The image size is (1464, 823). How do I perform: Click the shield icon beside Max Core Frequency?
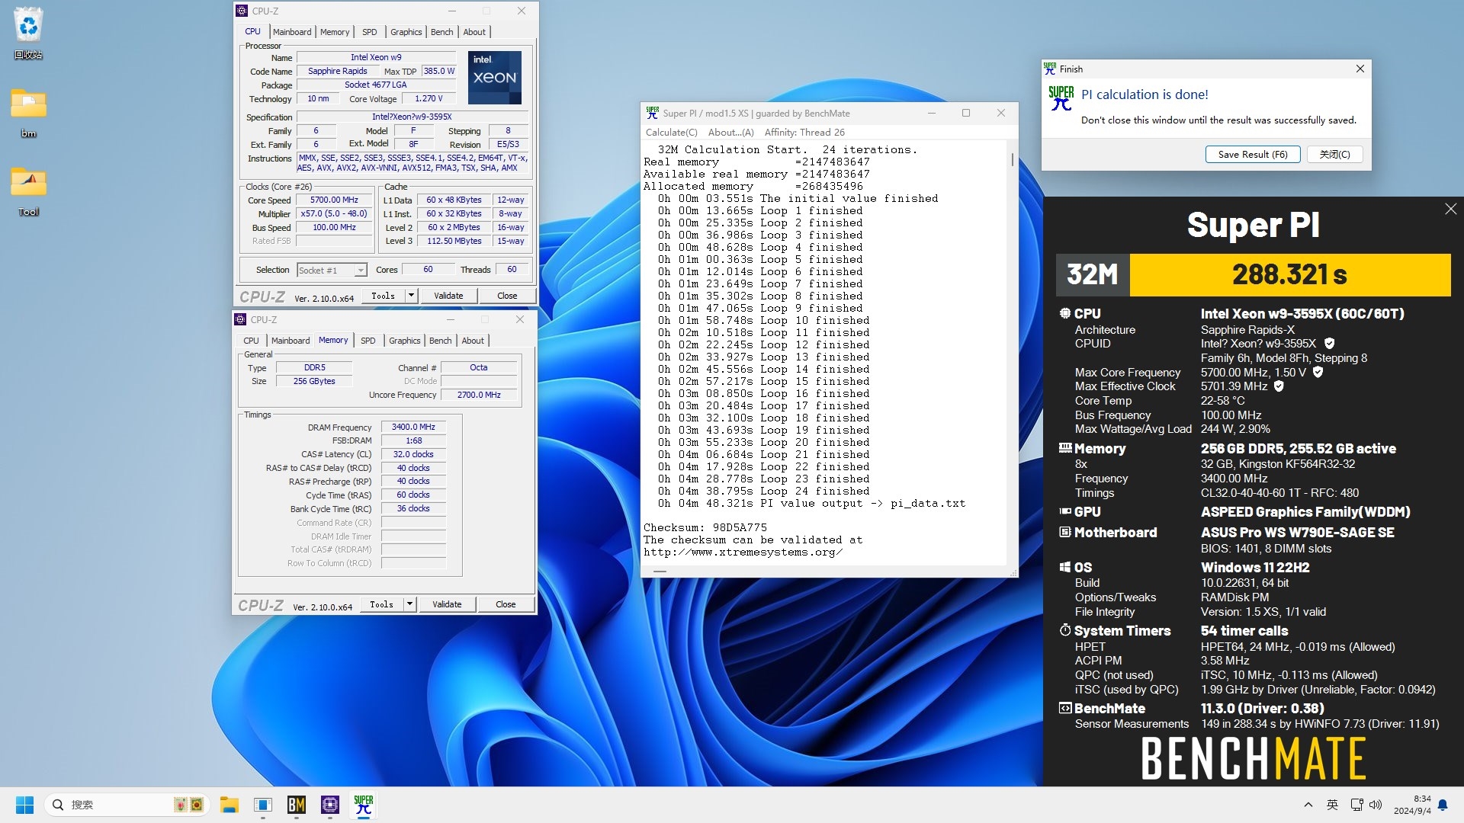pos(1318,373)
